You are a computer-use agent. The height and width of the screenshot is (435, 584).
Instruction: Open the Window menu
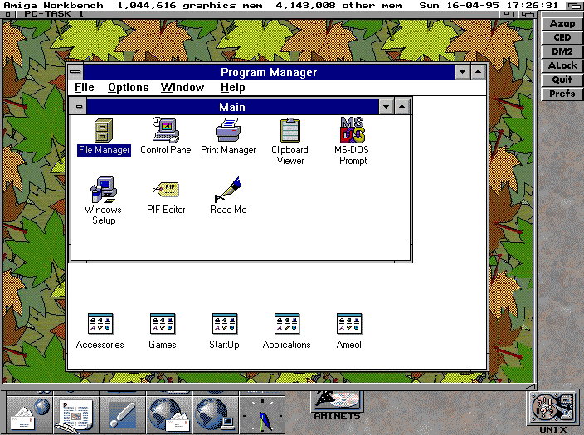tap(182, 88)
